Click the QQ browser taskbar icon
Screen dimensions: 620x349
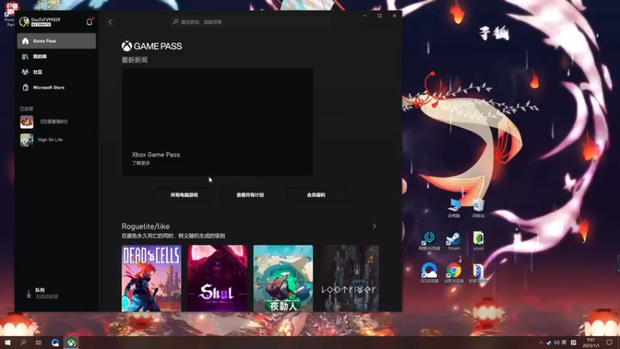55,343
